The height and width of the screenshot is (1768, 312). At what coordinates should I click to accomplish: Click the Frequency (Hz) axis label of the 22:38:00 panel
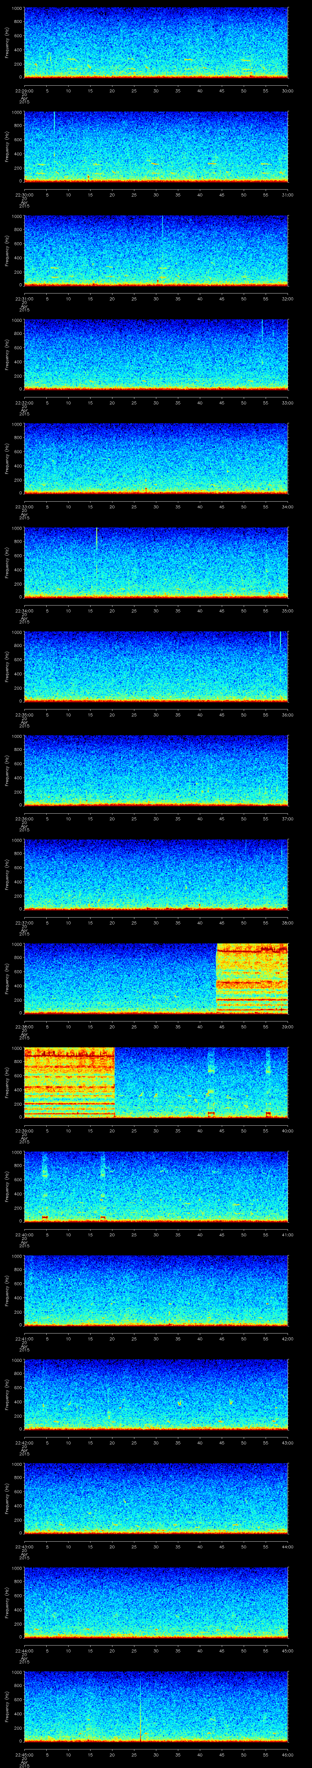click(7, 979)
